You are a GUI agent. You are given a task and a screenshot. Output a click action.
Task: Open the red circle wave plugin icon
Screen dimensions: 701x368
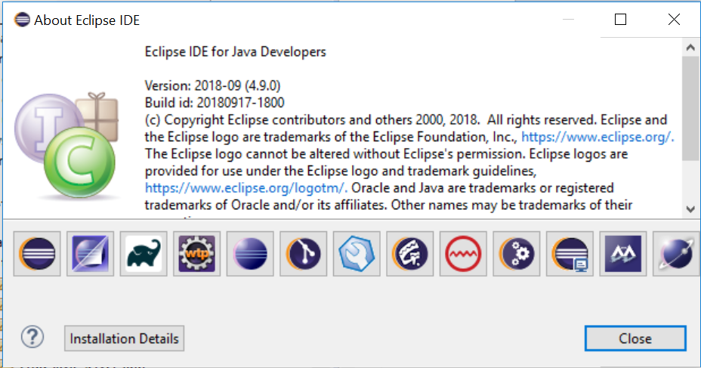(x=462, y=254)
